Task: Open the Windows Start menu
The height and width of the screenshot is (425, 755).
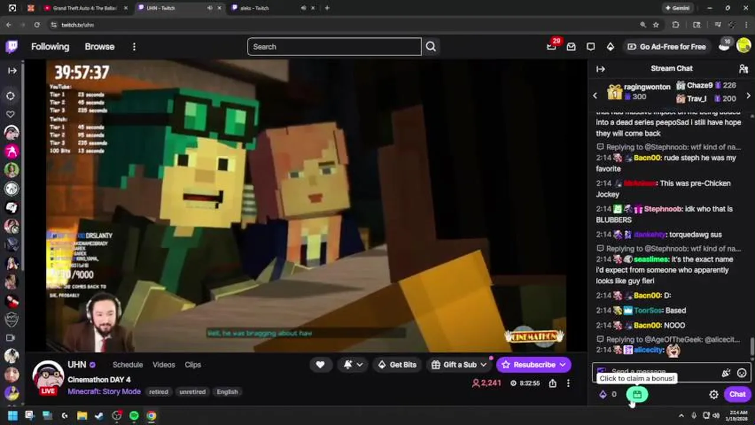Action: pyautogui.click(x=12, y=416)
